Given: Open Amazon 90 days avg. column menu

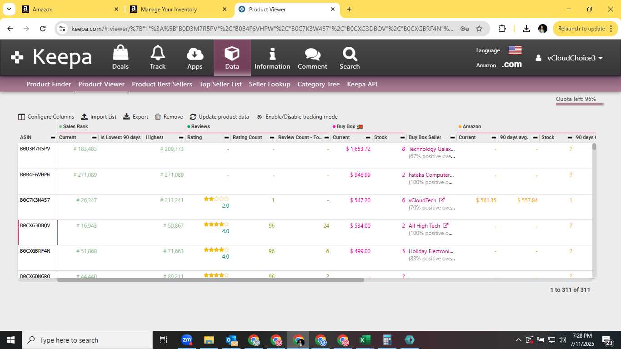Looking at the screenshot, I should 536,137.
